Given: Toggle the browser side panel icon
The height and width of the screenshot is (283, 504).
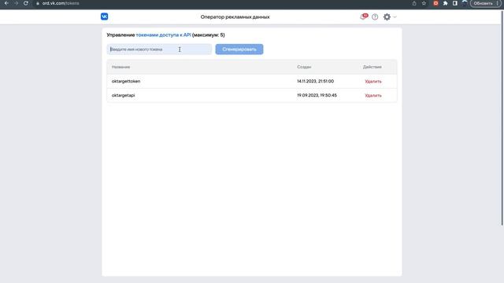Looking at the screenshot, I should [455, 3].
